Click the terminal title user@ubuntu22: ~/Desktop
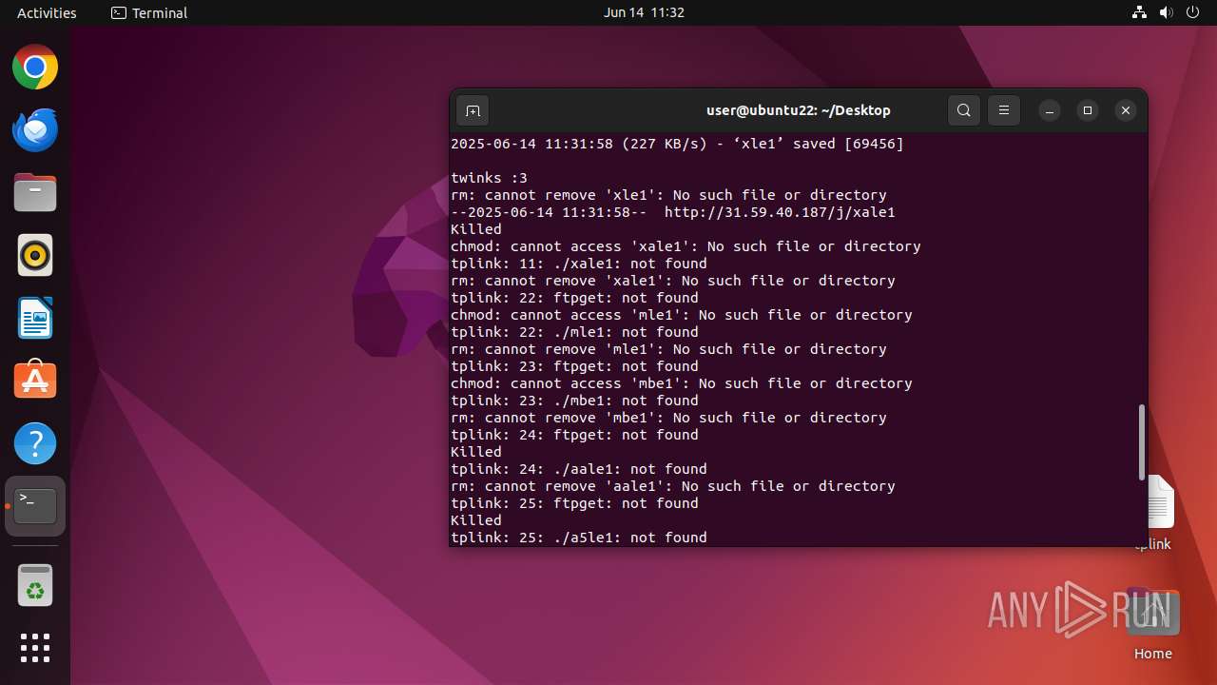The height and width of the screenshot is (685, 1217). point(799,110)
